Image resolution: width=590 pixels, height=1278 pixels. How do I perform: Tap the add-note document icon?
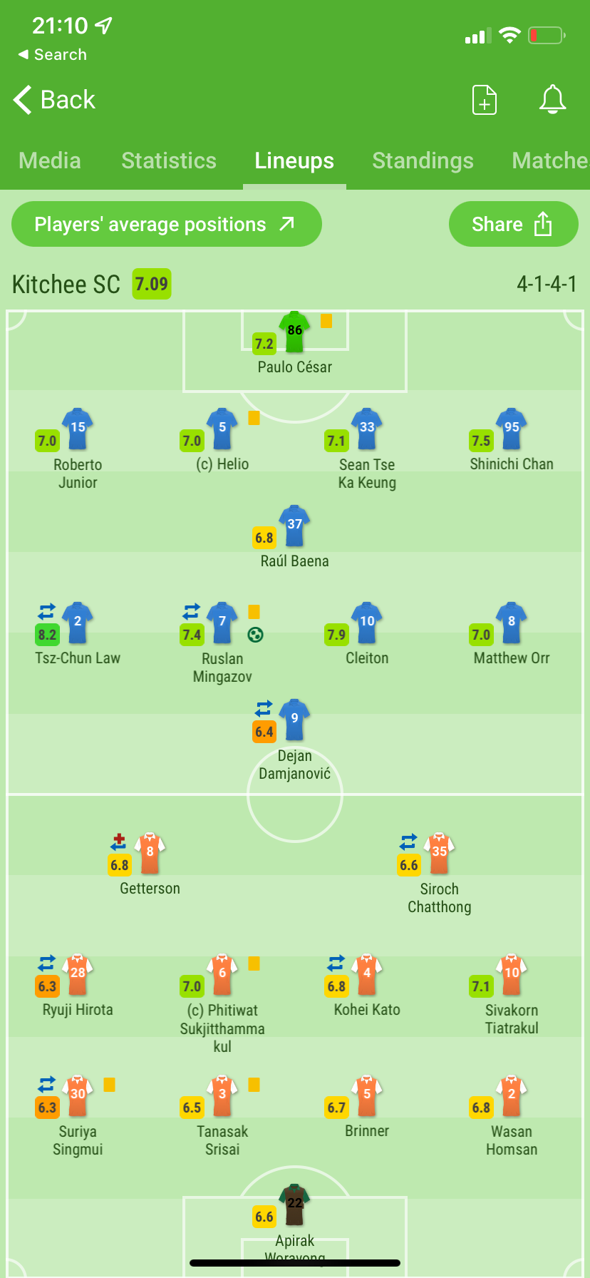pos(485,100)
